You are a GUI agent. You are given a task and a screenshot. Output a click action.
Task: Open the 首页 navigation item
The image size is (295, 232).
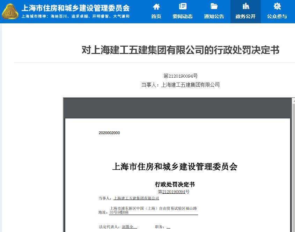pyautogui.click(x=156, y=16)
